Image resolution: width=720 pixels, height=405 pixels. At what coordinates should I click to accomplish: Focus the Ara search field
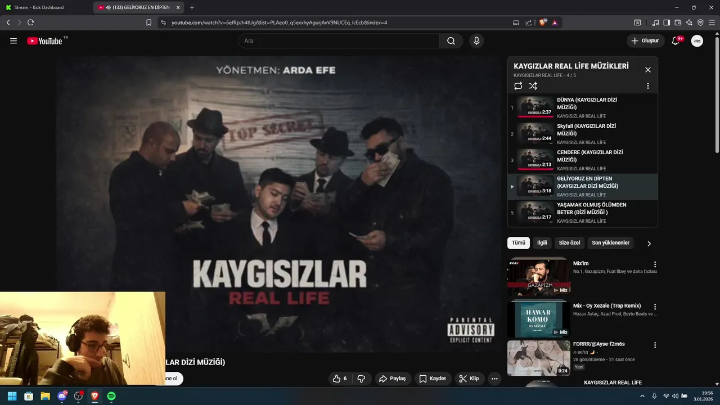[x=339, y=40]
